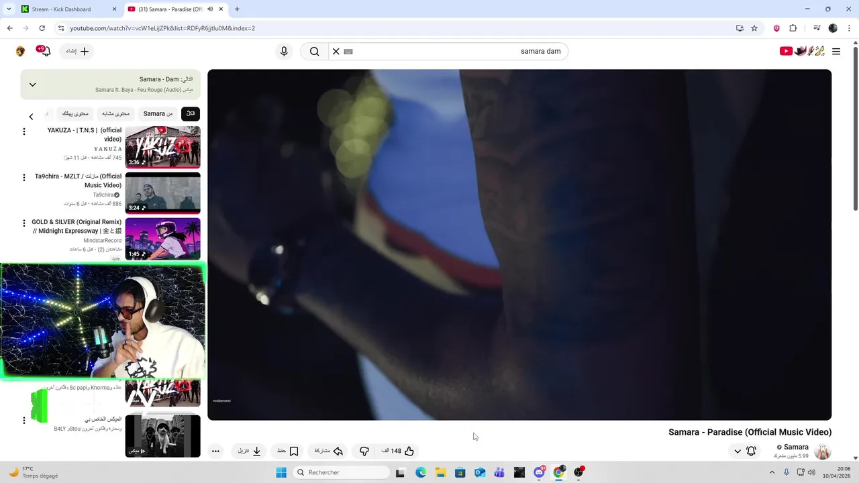Go back in browser history

pos(9,28)
